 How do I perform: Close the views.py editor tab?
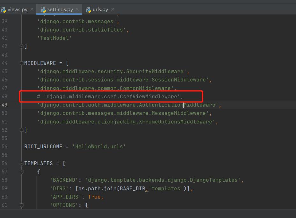tap(32, 9)
